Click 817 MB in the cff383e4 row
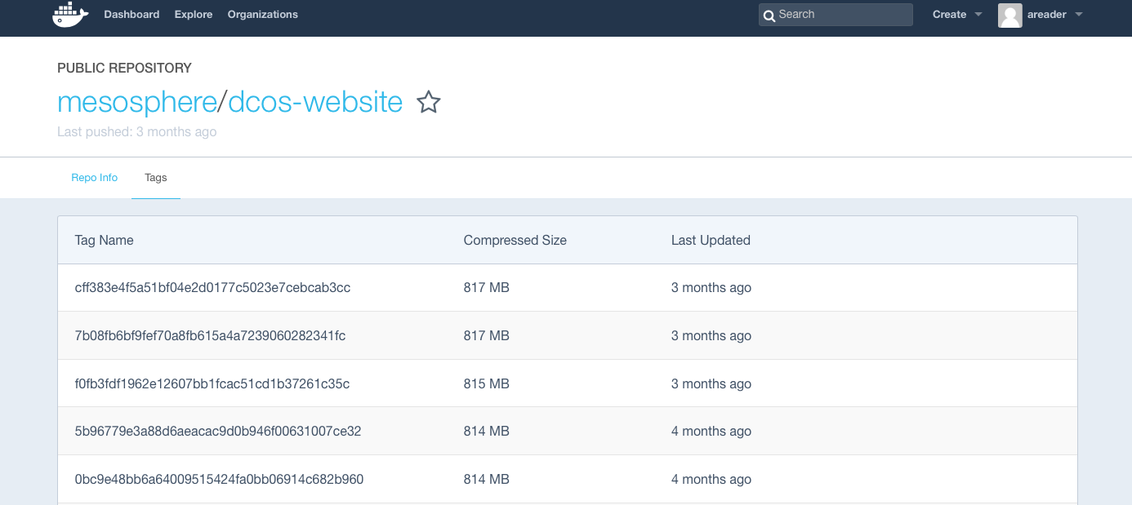This screenshot has height=505, width=1132. [x=487, y=288]
